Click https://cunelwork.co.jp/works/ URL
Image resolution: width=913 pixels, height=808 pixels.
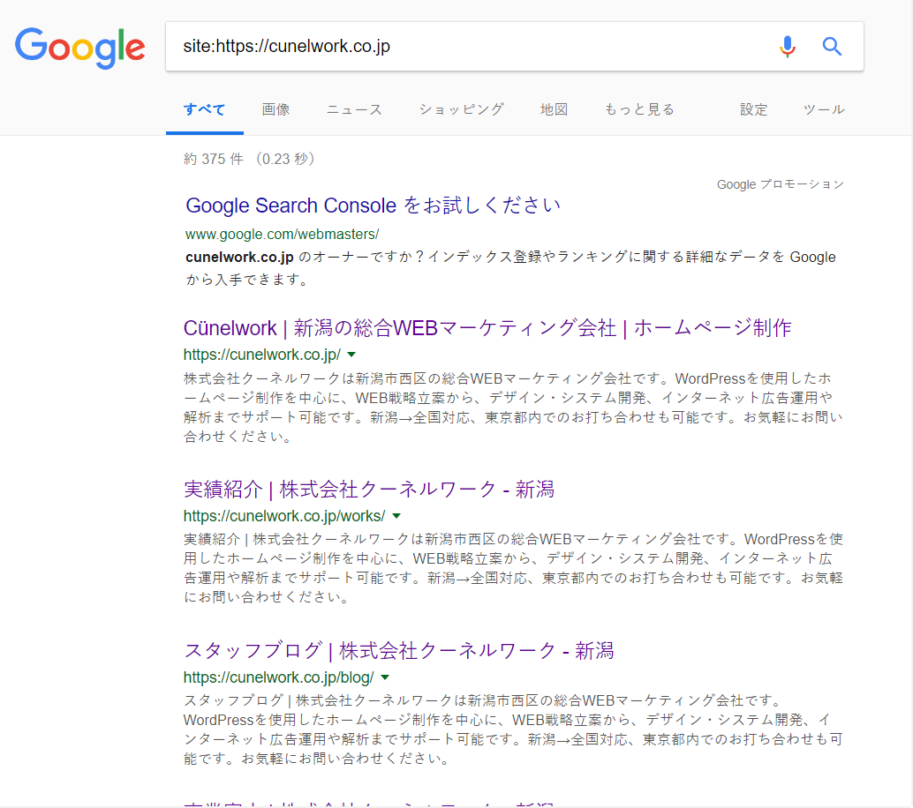pos(284,516)
